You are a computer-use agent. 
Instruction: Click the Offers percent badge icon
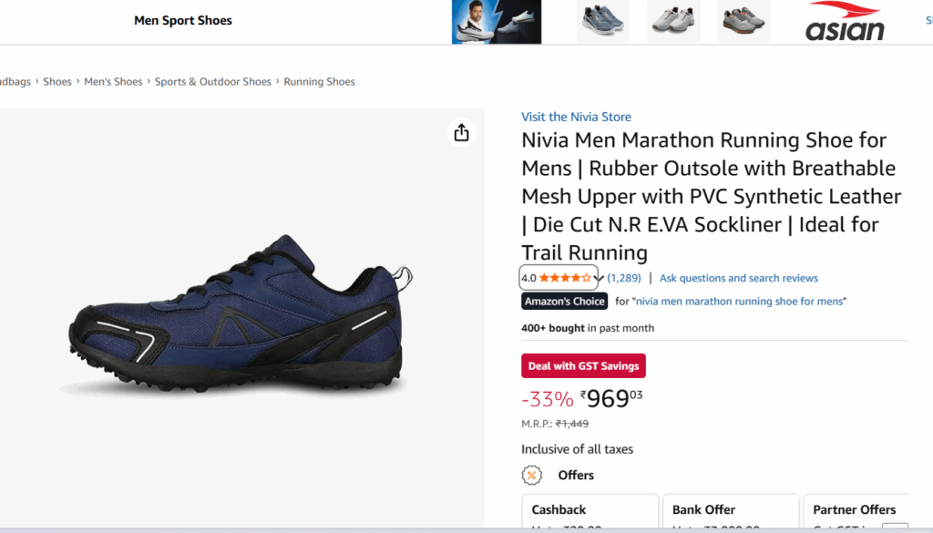[x=532, y=475]
